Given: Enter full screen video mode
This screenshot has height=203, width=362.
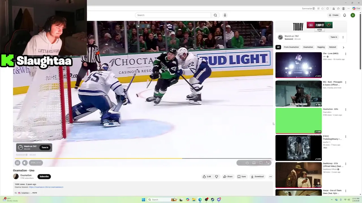Looking at the screenshot, I should [268, 163].
